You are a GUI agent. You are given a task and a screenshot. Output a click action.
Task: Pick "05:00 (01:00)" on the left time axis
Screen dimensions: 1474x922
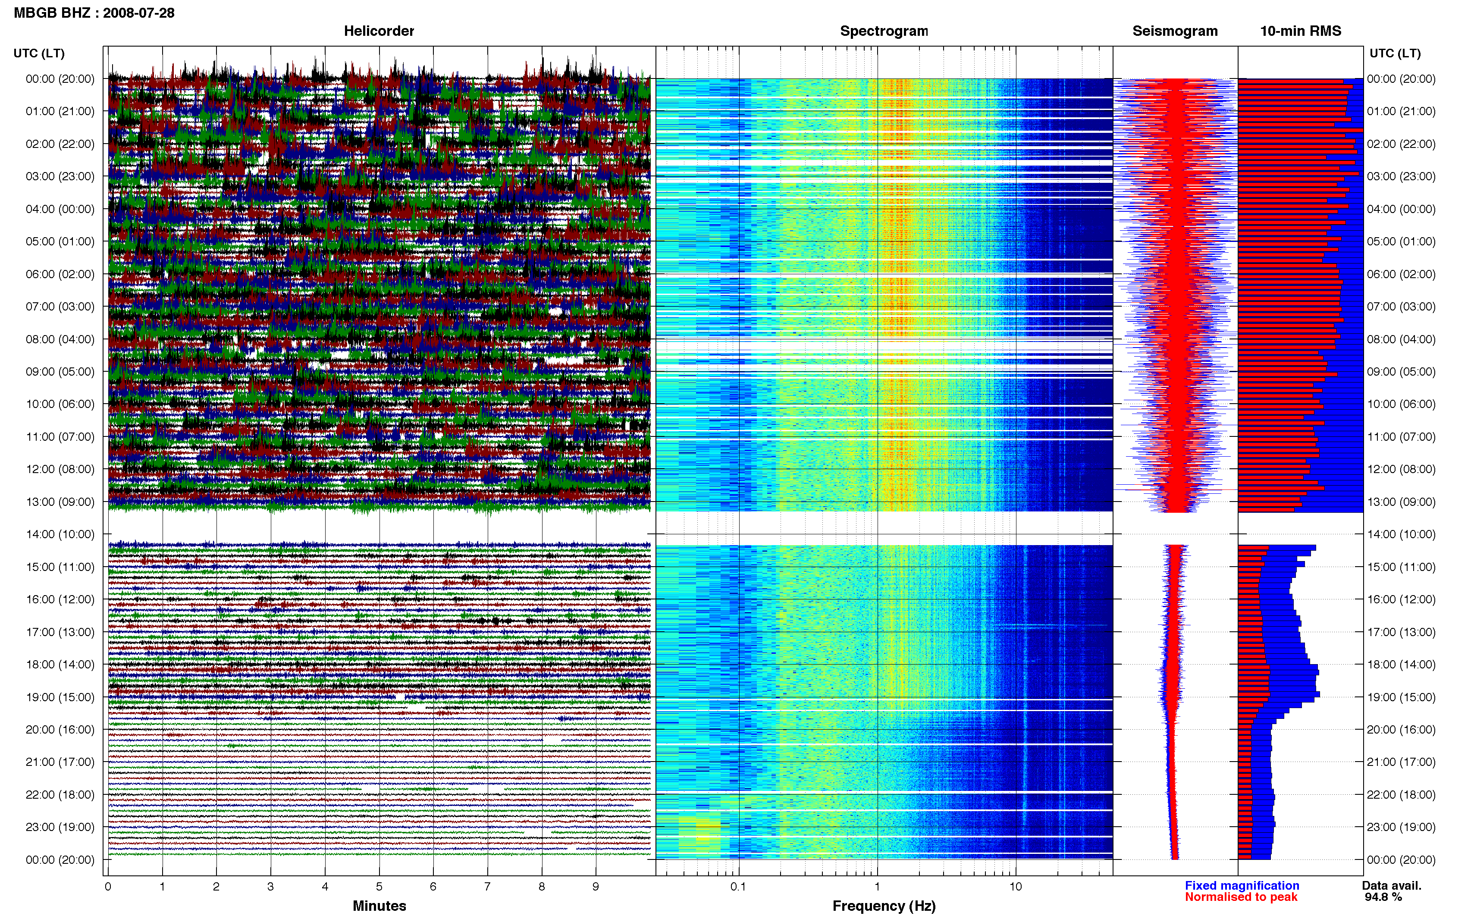pyautogui.click(x=60, y=241)
